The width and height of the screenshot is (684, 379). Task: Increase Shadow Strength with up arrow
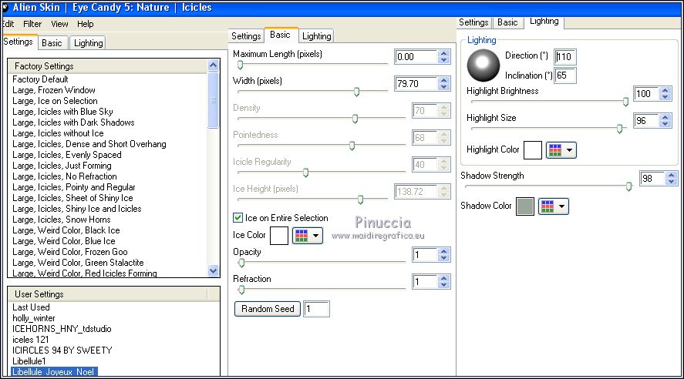672,175
